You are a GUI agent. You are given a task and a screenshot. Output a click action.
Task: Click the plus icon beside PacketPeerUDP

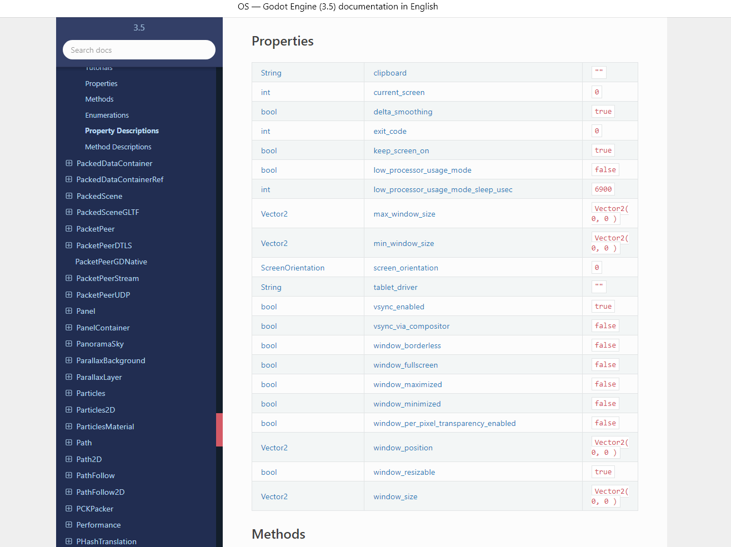point(69,295)
